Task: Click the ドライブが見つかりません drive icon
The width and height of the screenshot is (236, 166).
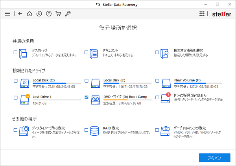Action: [x=165, y=99]
